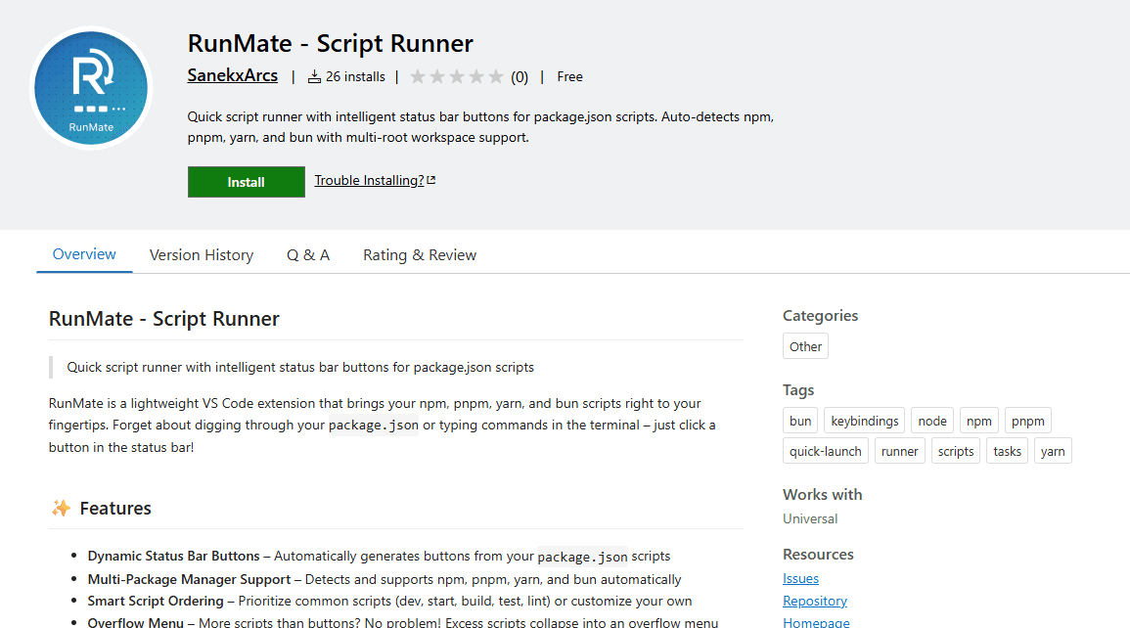
Task: Select the pnpm tag
Action: (1027, 421)
